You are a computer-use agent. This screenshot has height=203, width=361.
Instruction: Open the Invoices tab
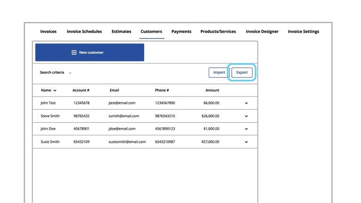pyautogui.click(x=48, y=31)
